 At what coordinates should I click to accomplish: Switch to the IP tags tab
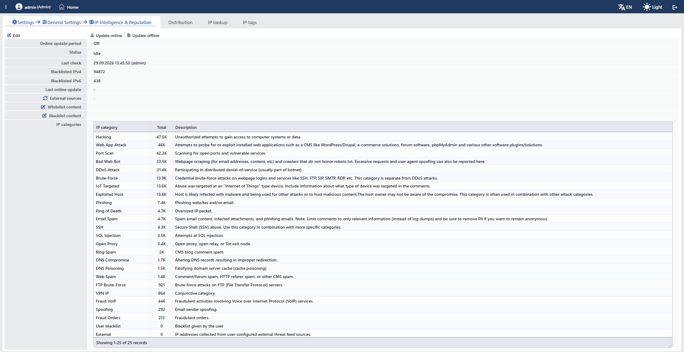250,22
